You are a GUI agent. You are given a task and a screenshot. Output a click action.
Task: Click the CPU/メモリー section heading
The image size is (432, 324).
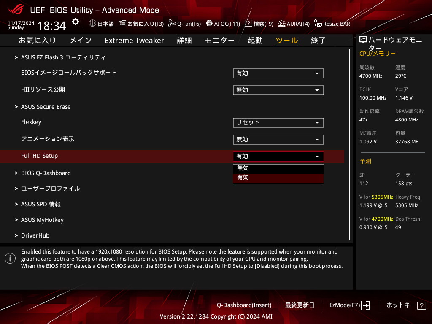coord(378,54)
